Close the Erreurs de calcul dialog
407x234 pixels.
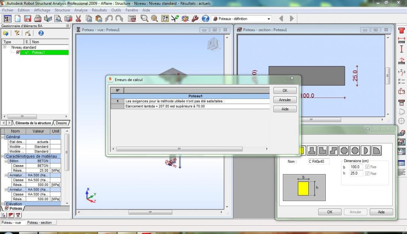[292, 78]
